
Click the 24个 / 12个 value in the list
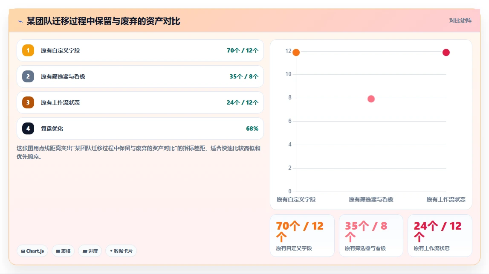pos(242,102)
